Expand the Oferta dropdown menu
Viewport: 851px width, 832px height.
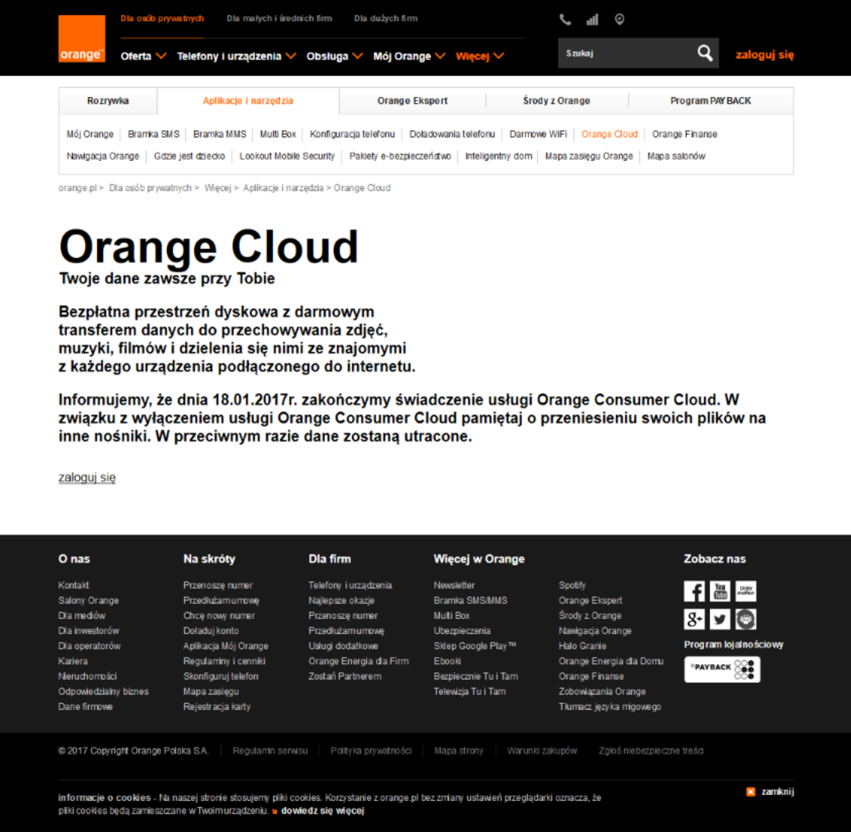[x=143, y=56]
